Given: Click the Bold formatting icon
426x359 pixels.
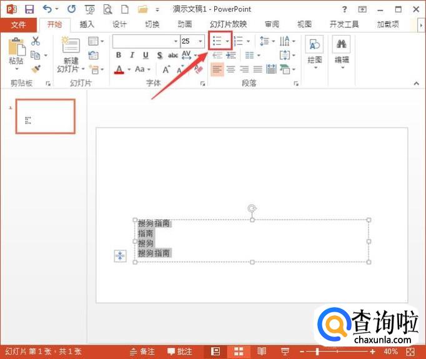Looking at the screenshot, I should pyautogui.click(x=119, y=55).
